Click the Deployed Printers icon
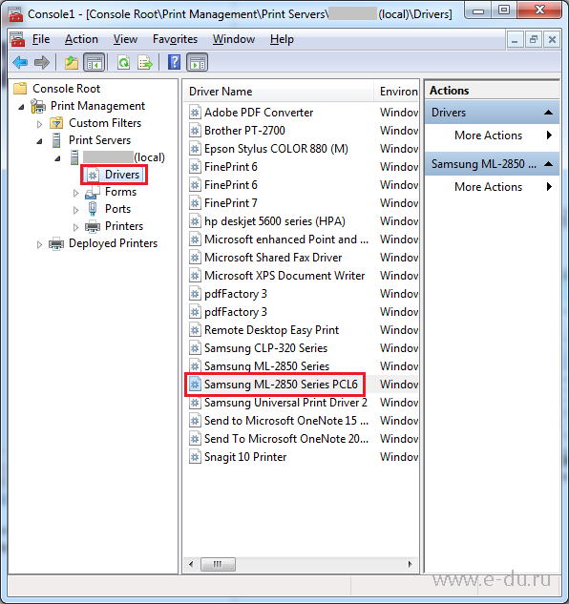The image size is (569, 604). [x=56, y=243]
